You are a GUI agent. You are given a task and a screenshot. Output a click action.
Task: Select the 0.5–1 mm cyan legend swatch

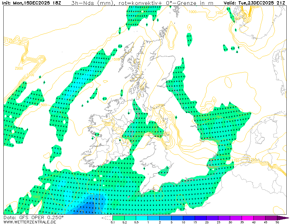click(x=142, y=218)
